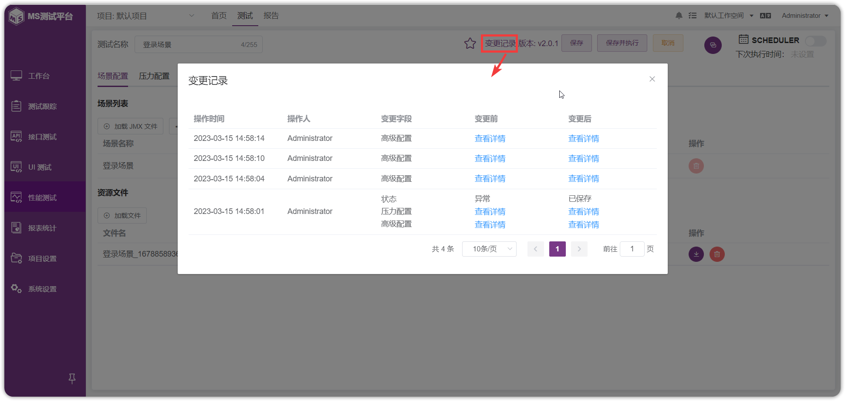Viewport: 845px width, 401px height.
Task: Click the star favorite icon
Action: pyautogui.click(x=470, y=43)
